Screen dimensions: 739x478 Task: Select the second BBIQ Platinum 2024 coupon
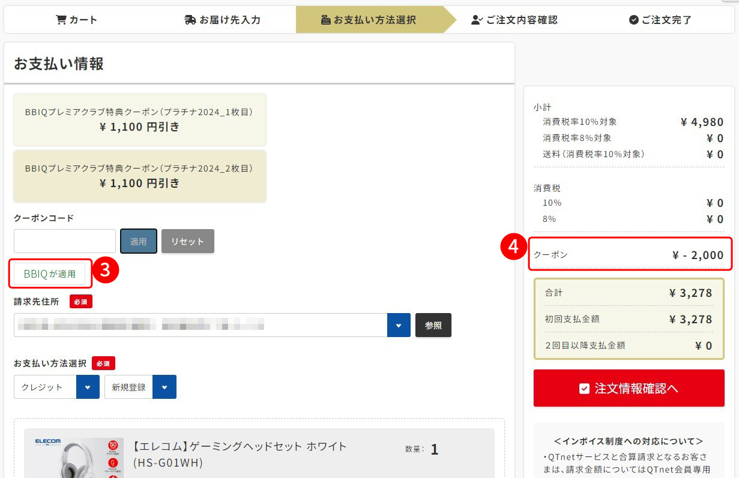pos(139,176)
